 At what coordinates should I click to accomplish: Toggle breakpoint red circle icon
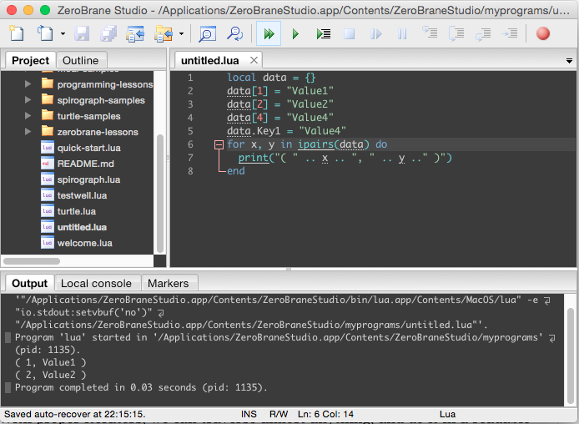pos(543,33)
